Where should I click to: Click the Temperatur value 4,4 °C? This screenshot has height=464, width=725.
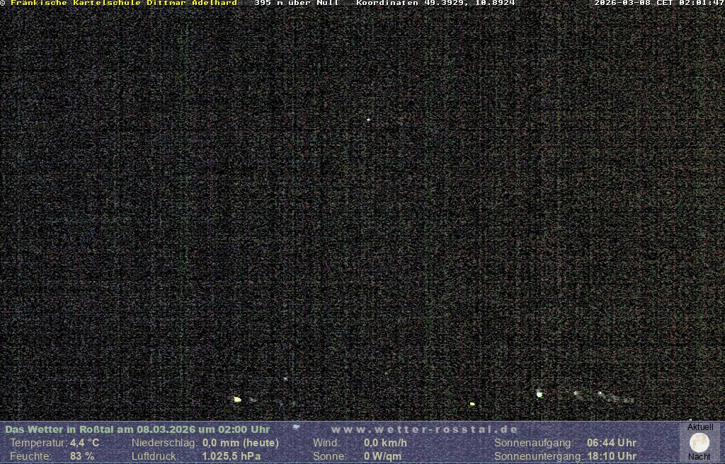coord(84,443)
